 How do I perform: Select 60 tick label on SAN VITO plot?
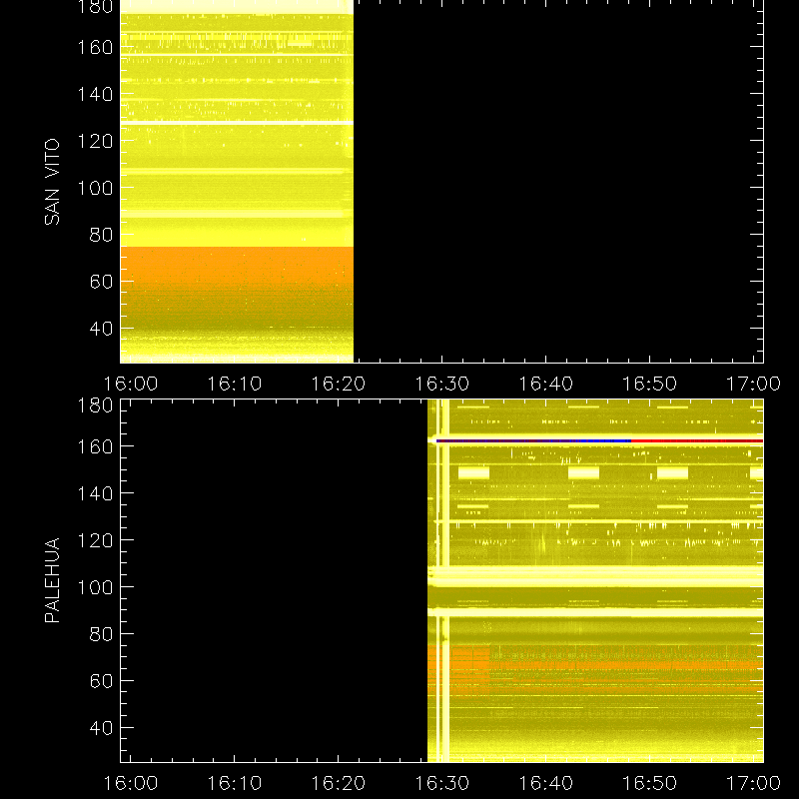[x=101, y=282]
